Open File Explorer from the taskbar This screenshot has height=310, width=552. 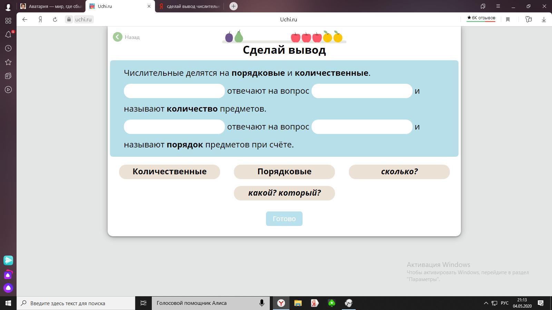tap(298, 303)
